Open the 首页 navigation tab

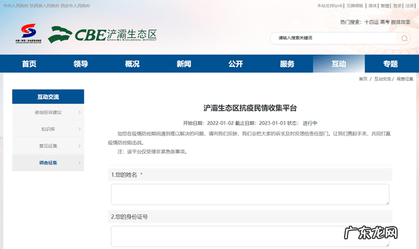29,64
